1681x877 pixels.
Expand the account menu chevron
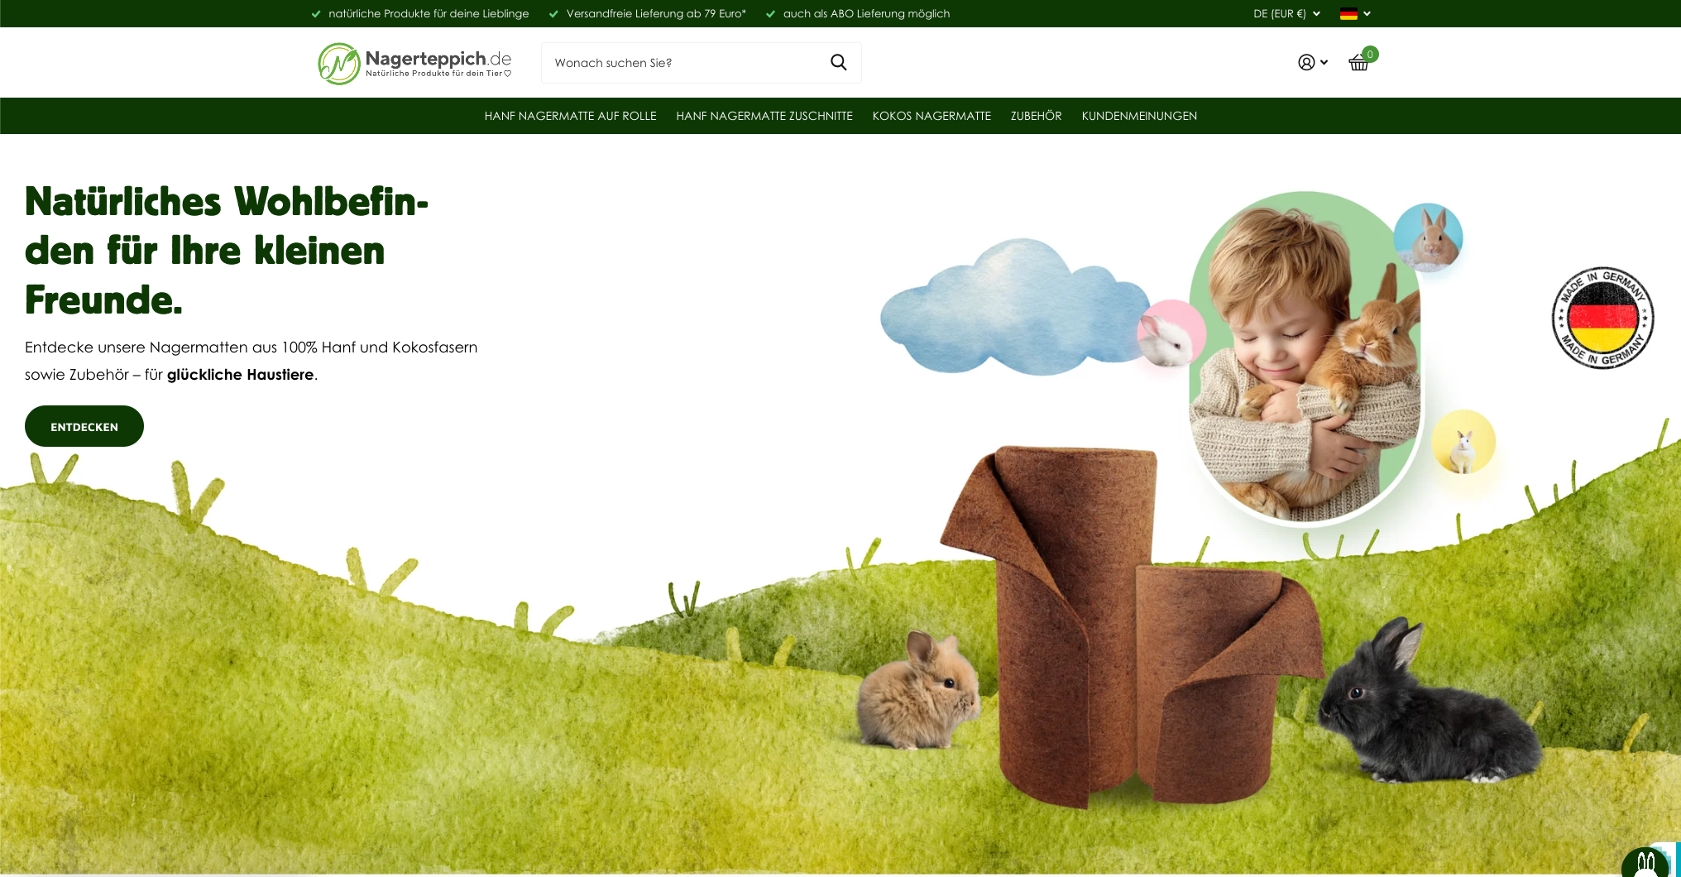pyautogui.click(x=1324, y=63)
